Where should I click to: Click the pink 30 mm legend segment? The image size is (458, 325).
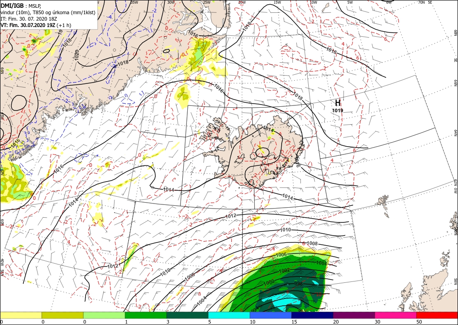tap(396, 315)
